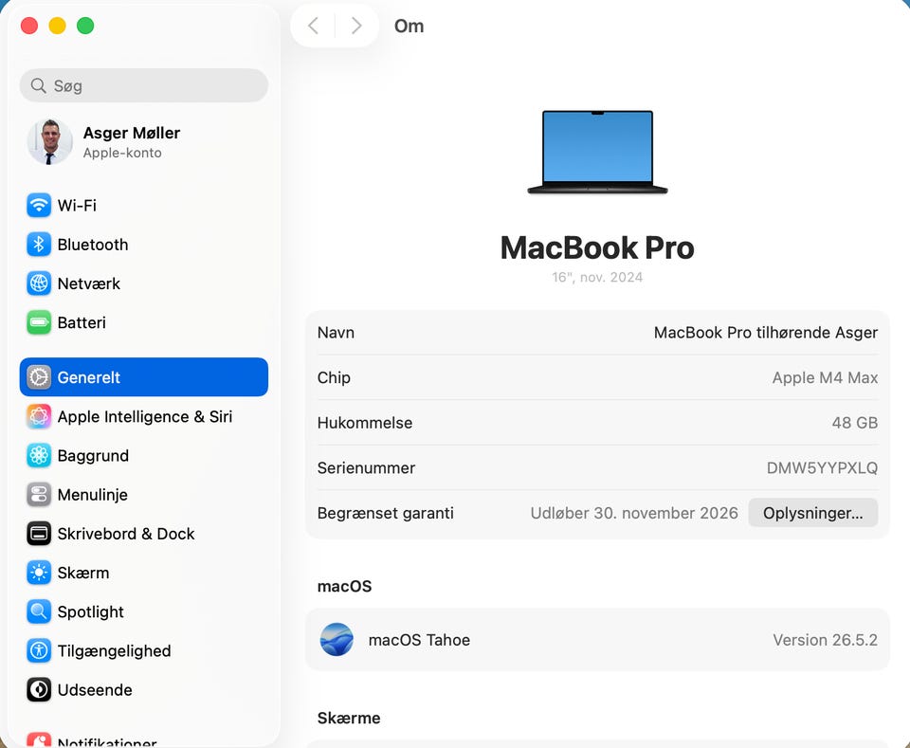Open the Wi-Fi settings icon
910x748 pixels.
[x=39, y=206]
